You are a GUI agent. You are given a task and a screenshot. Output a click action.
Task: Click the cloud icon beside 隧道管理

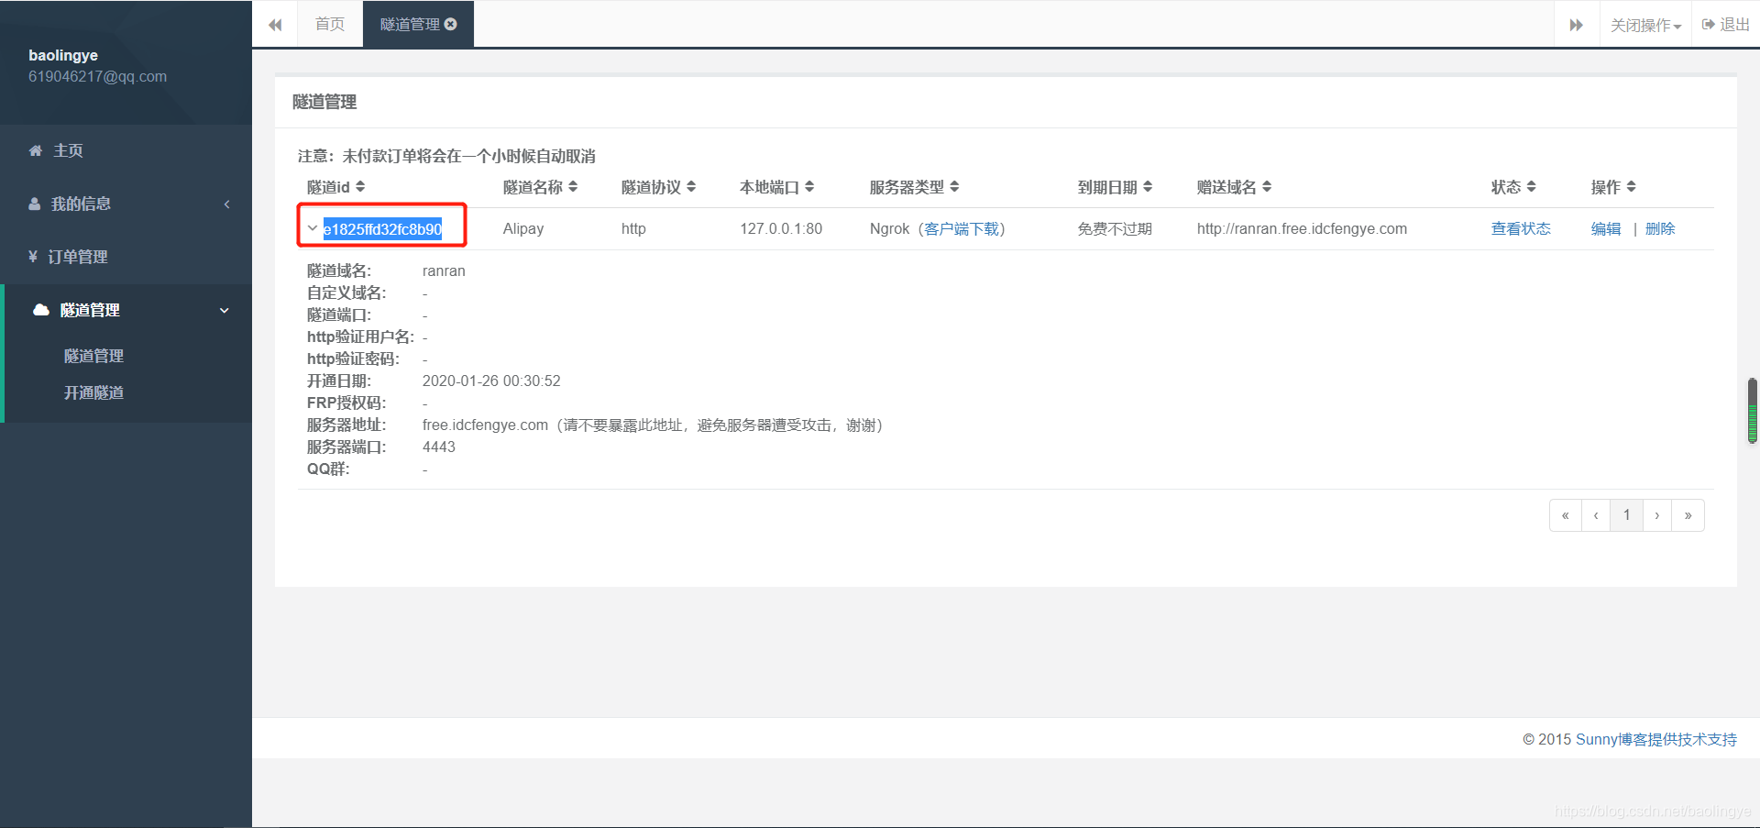(x=40, y=310)
